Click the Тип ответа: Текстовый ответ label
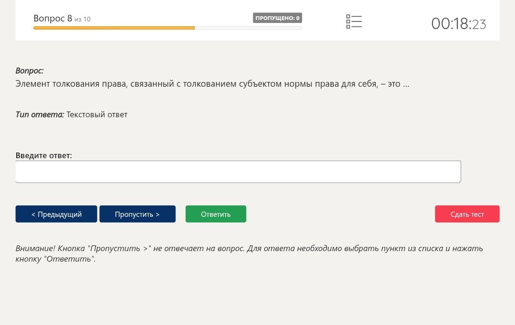The image size is (515, 325). pyautogui.click(x=71, y=114)
